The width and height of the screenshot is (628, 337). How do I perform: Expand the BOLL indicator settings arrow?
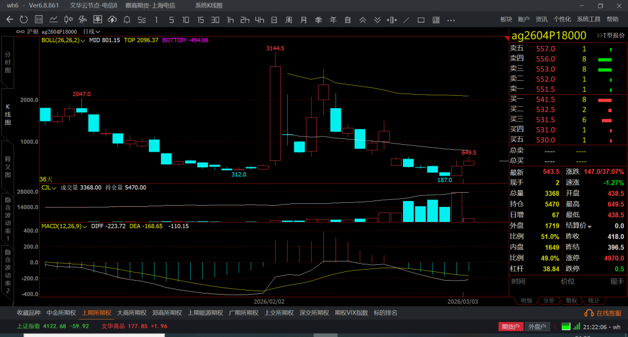click(x=83, y=41)
